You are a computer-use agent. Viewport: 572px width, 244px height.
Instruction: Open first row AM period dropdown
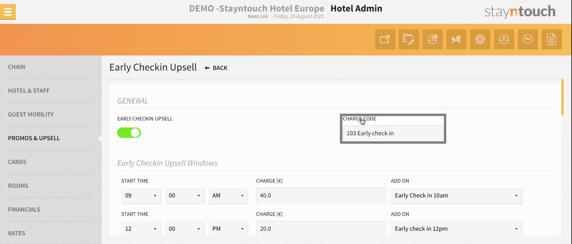[x=228, y=195]
